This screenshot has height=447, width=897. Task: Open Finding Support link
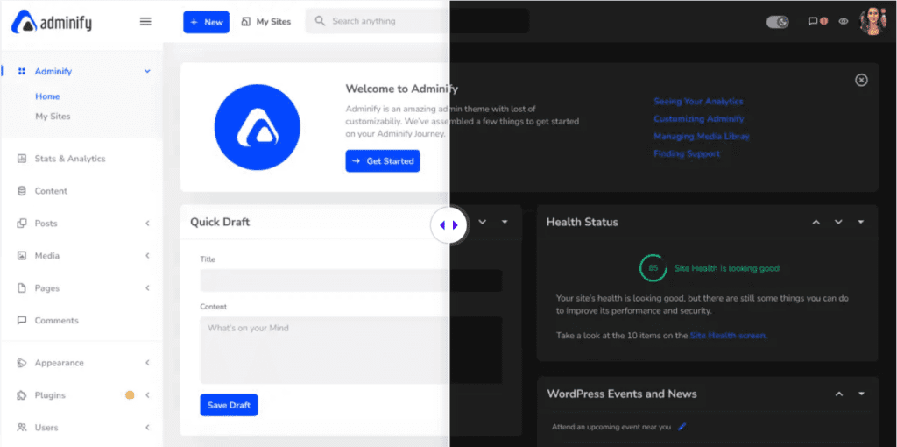pos(687,154)
